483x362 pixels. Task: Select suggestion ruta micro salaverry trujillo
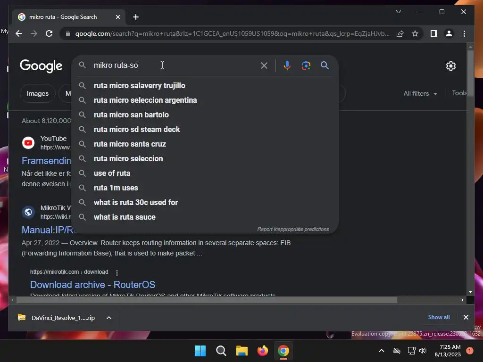205,86
